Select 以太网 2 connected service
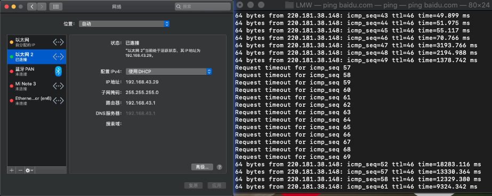The width and height of the screenshot is (492, 196). coord(37,57)
